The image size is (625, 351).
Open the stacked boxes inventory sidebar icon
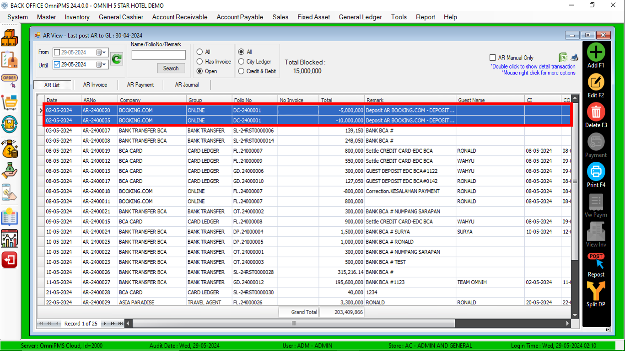click(9, 37)
